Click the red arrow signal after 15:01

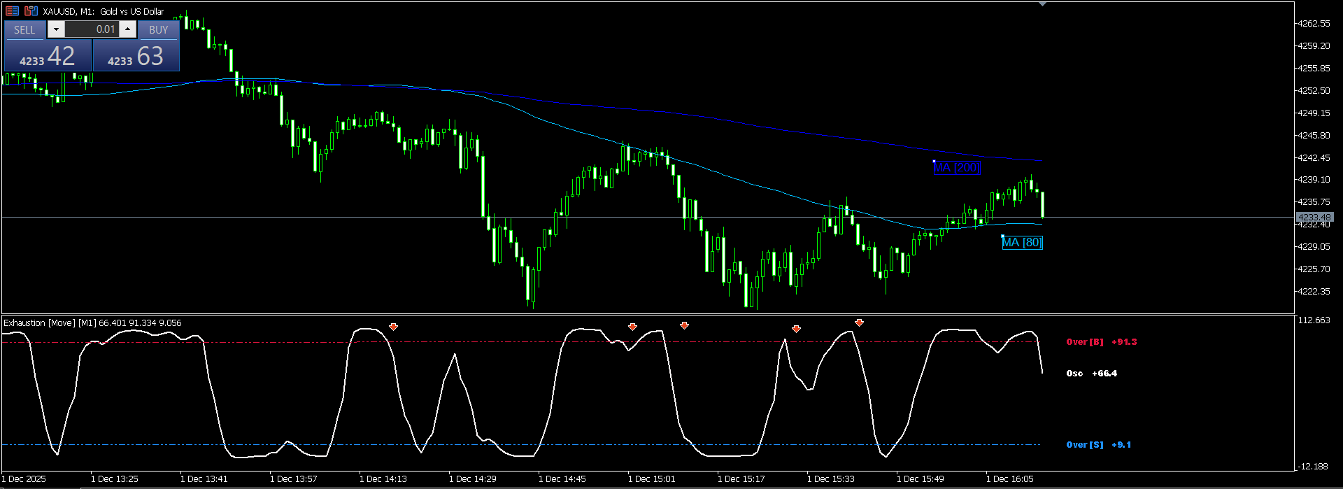point(685,325)
